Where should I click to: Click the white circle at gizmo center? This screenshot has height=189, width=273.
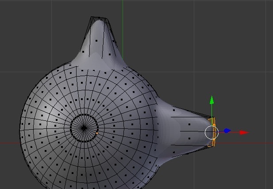point(211,132)
